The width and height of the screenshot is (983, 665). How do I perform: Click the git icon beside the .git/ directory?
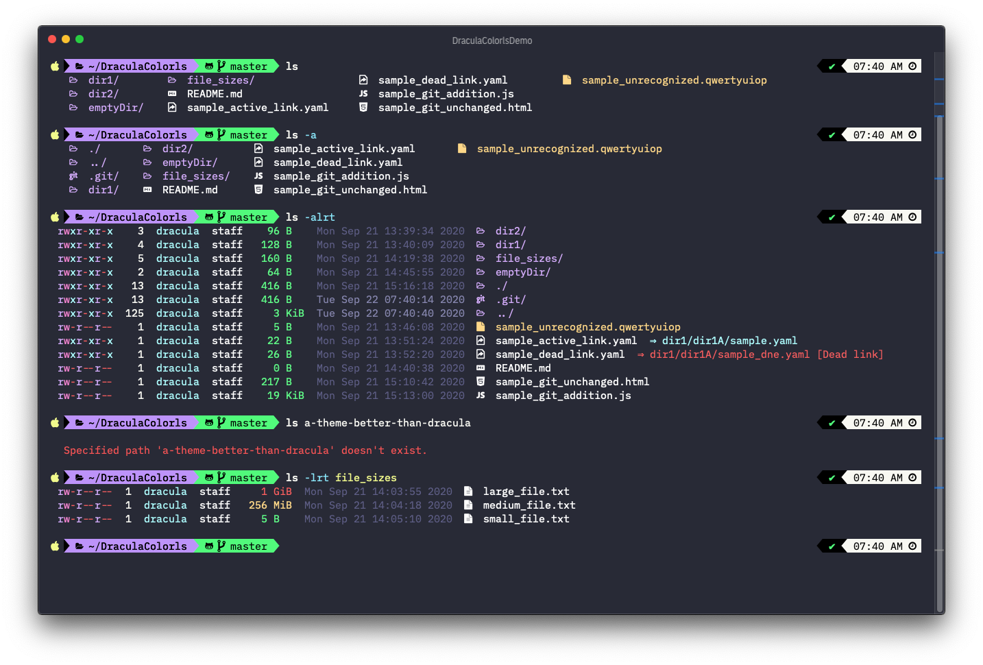(73, 176)
